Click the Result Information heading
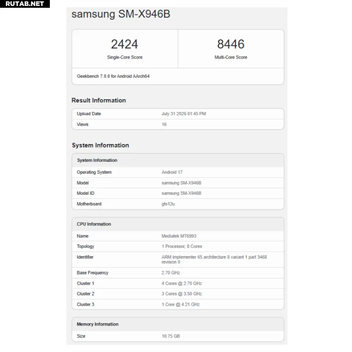Image resolution: width=352 pixels, height=352 pixels. [99, 101]
